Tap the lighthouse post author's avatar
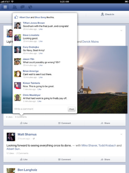The width and height of the screenshot is (129, 173). pos(10,33)
